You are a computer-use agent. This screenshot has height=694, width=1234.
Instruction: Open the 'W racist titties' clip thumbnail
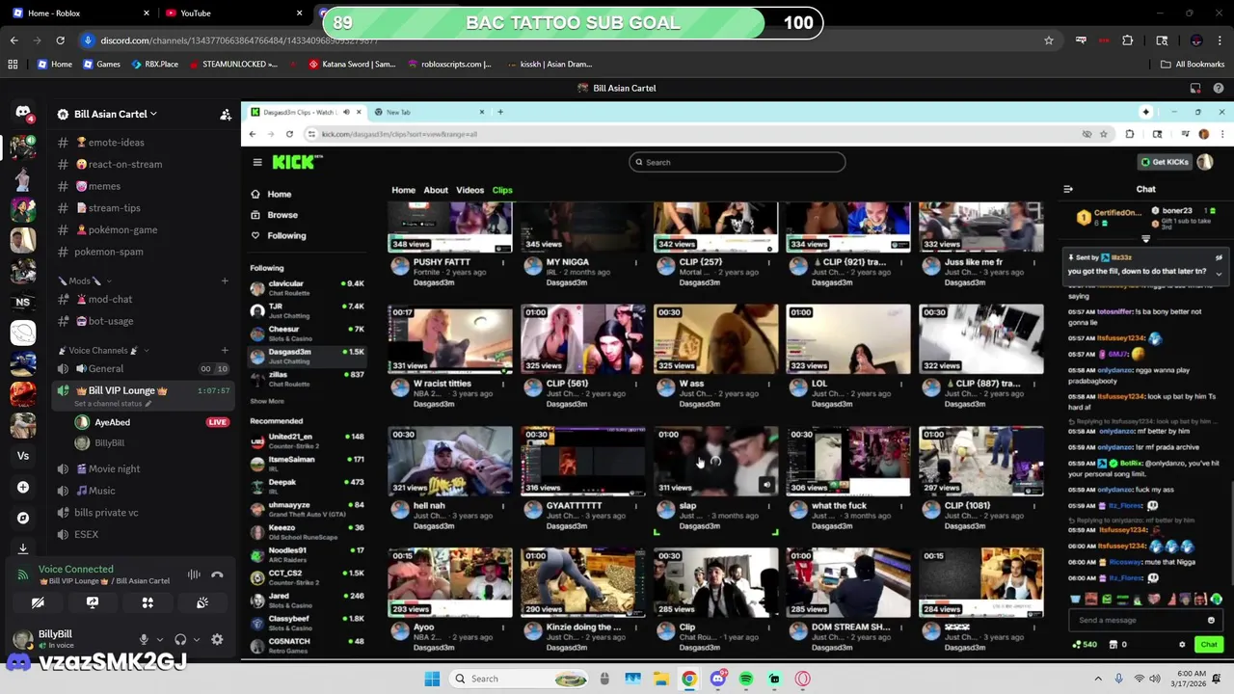(450, 339)
